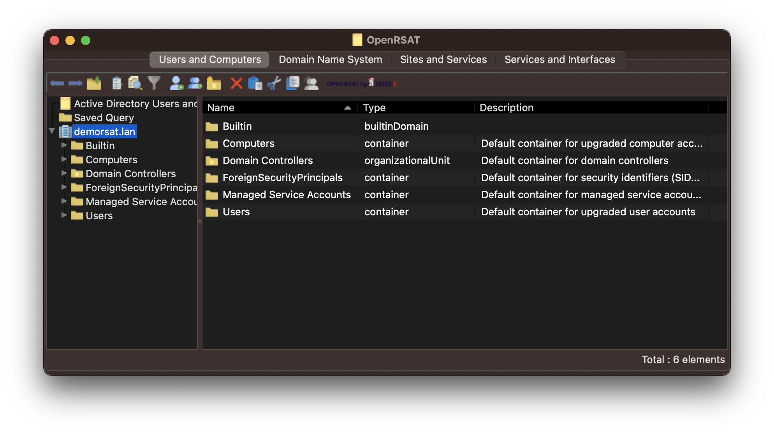Click the add new group icon
This screenshot has width=774, height=433.
point(195,83)
